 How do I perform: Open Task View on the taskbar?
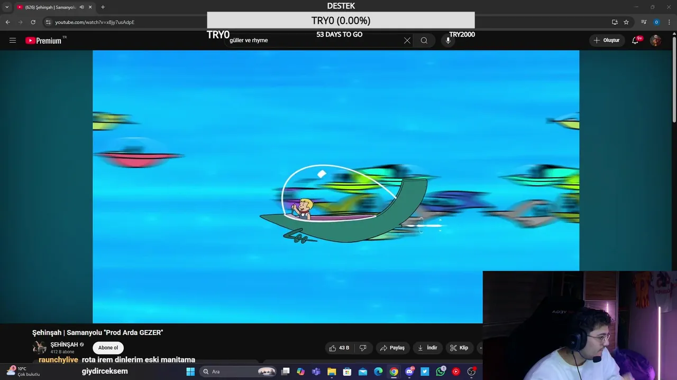point(286,372)
